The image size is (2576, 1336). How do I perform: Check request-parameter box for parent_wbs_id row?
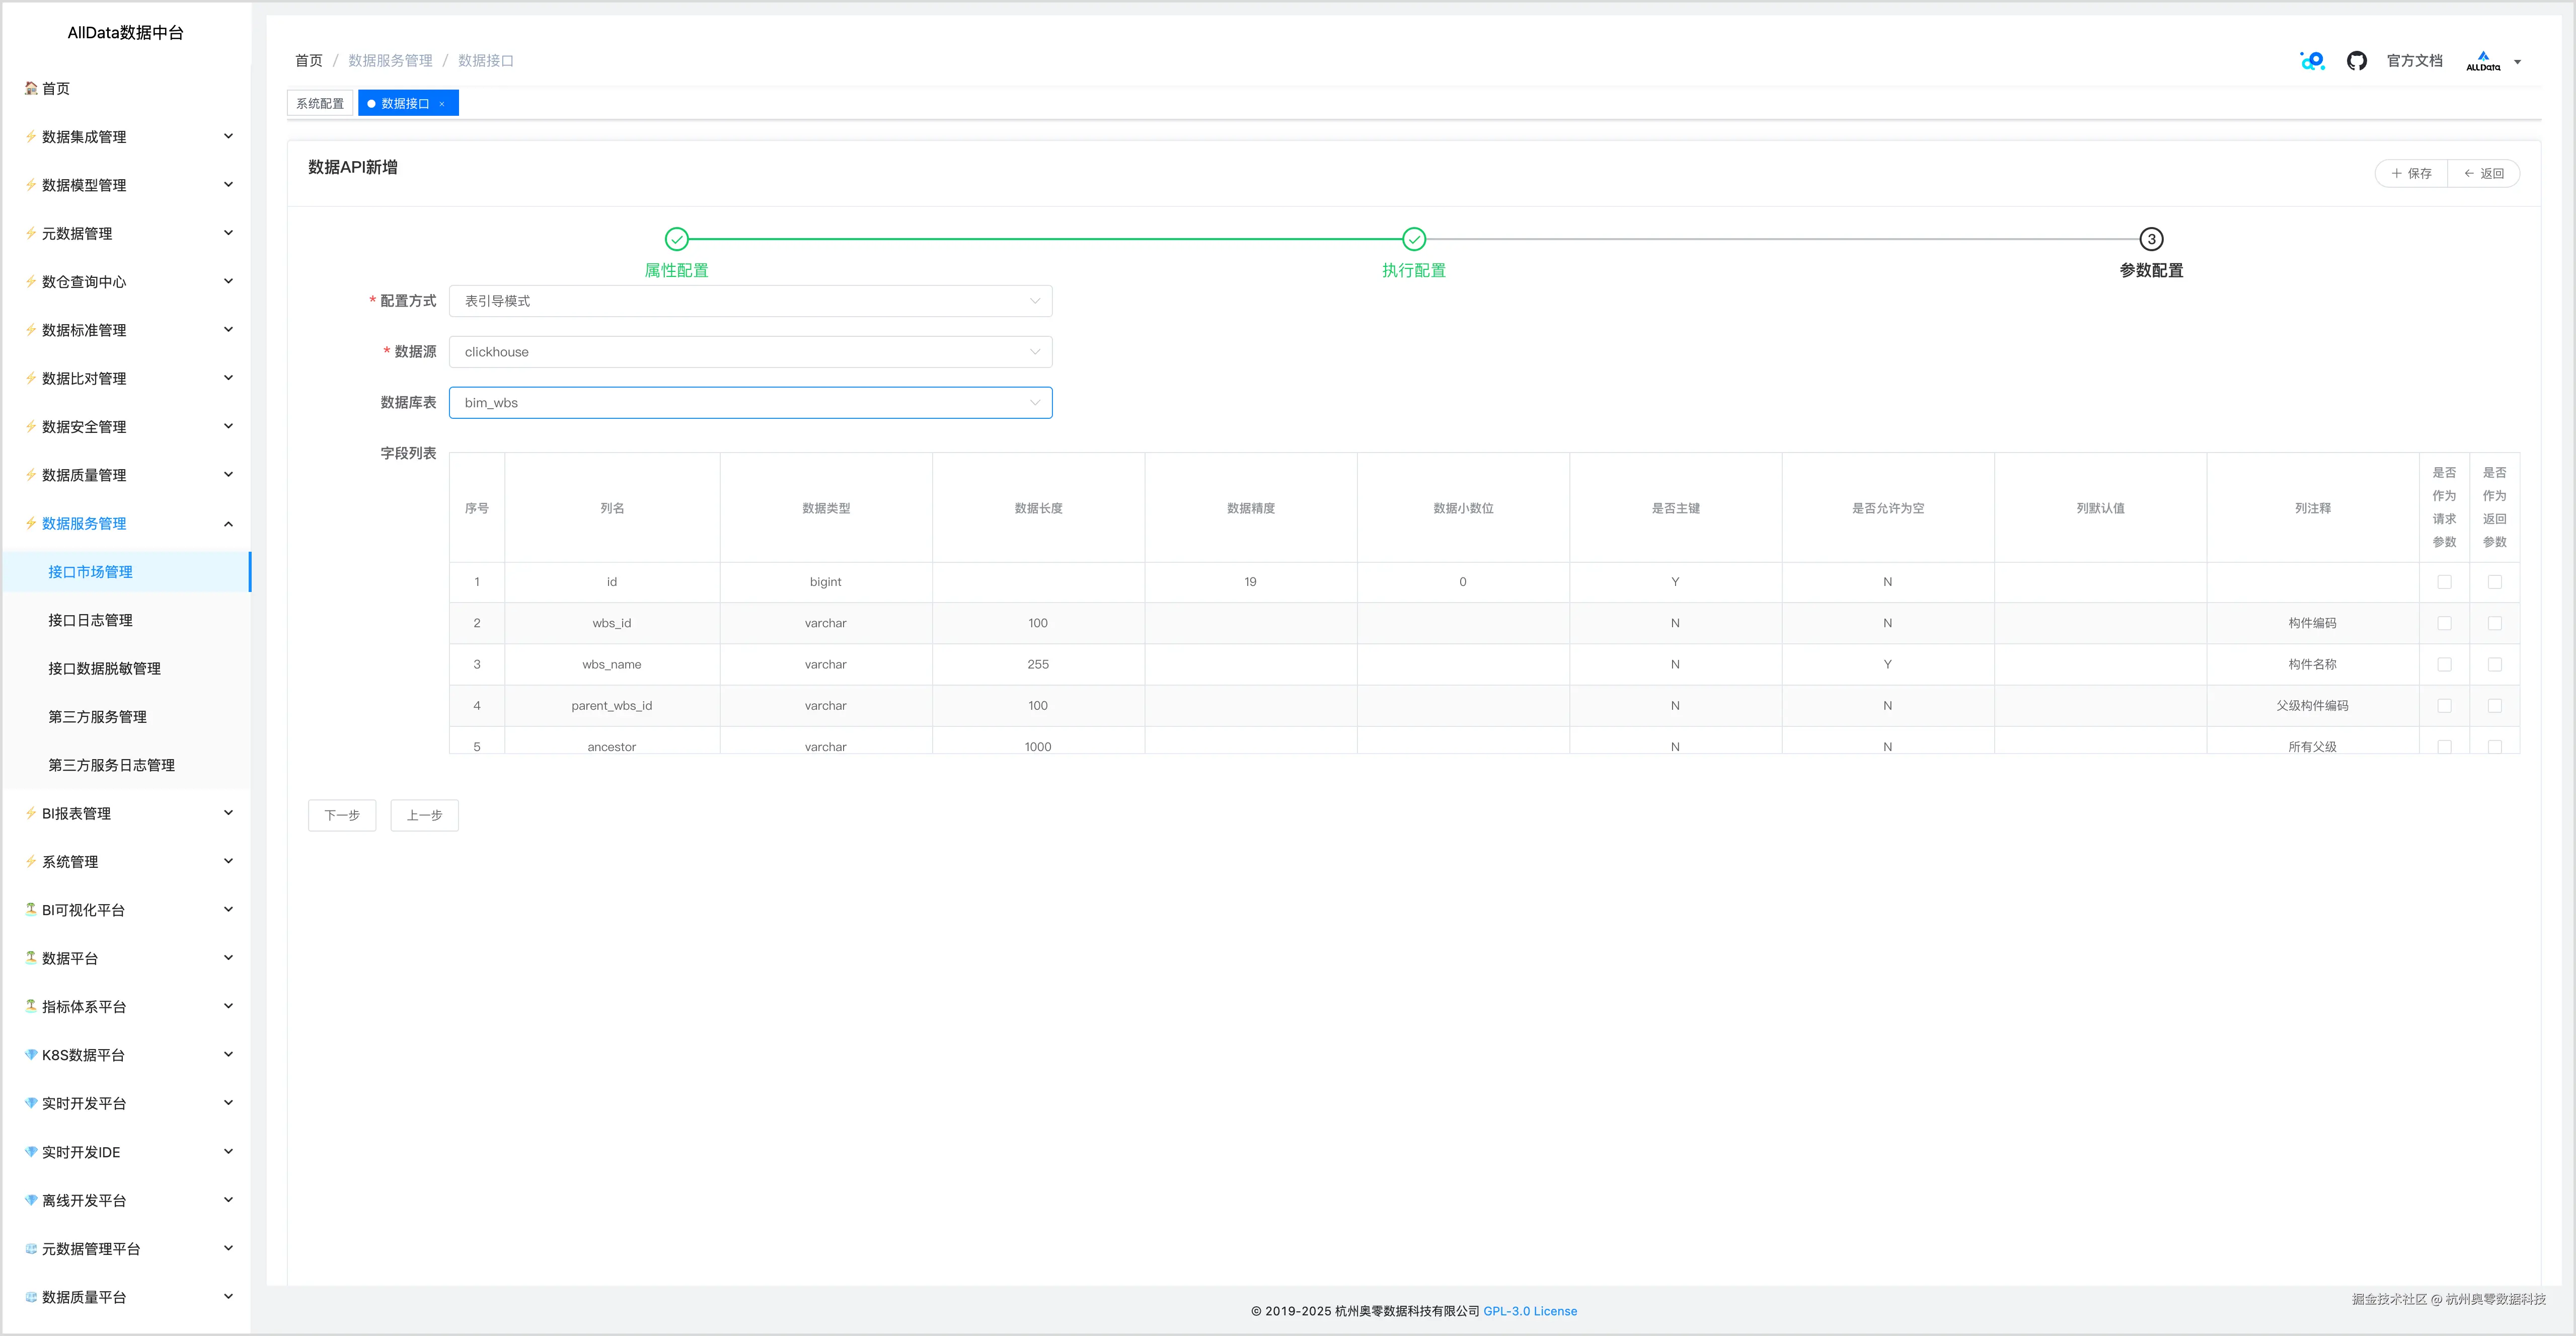[x=2444, y=706]
